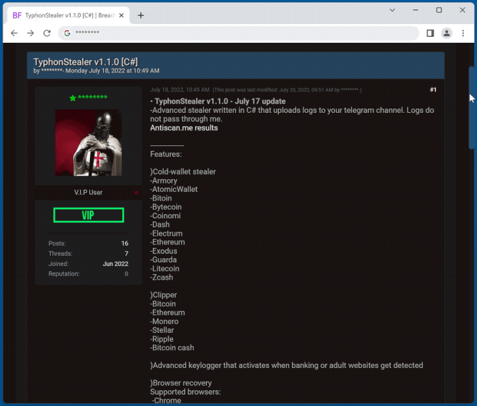Click the address bar field
This screenshot has height=406, width=477.
(238, 33)
